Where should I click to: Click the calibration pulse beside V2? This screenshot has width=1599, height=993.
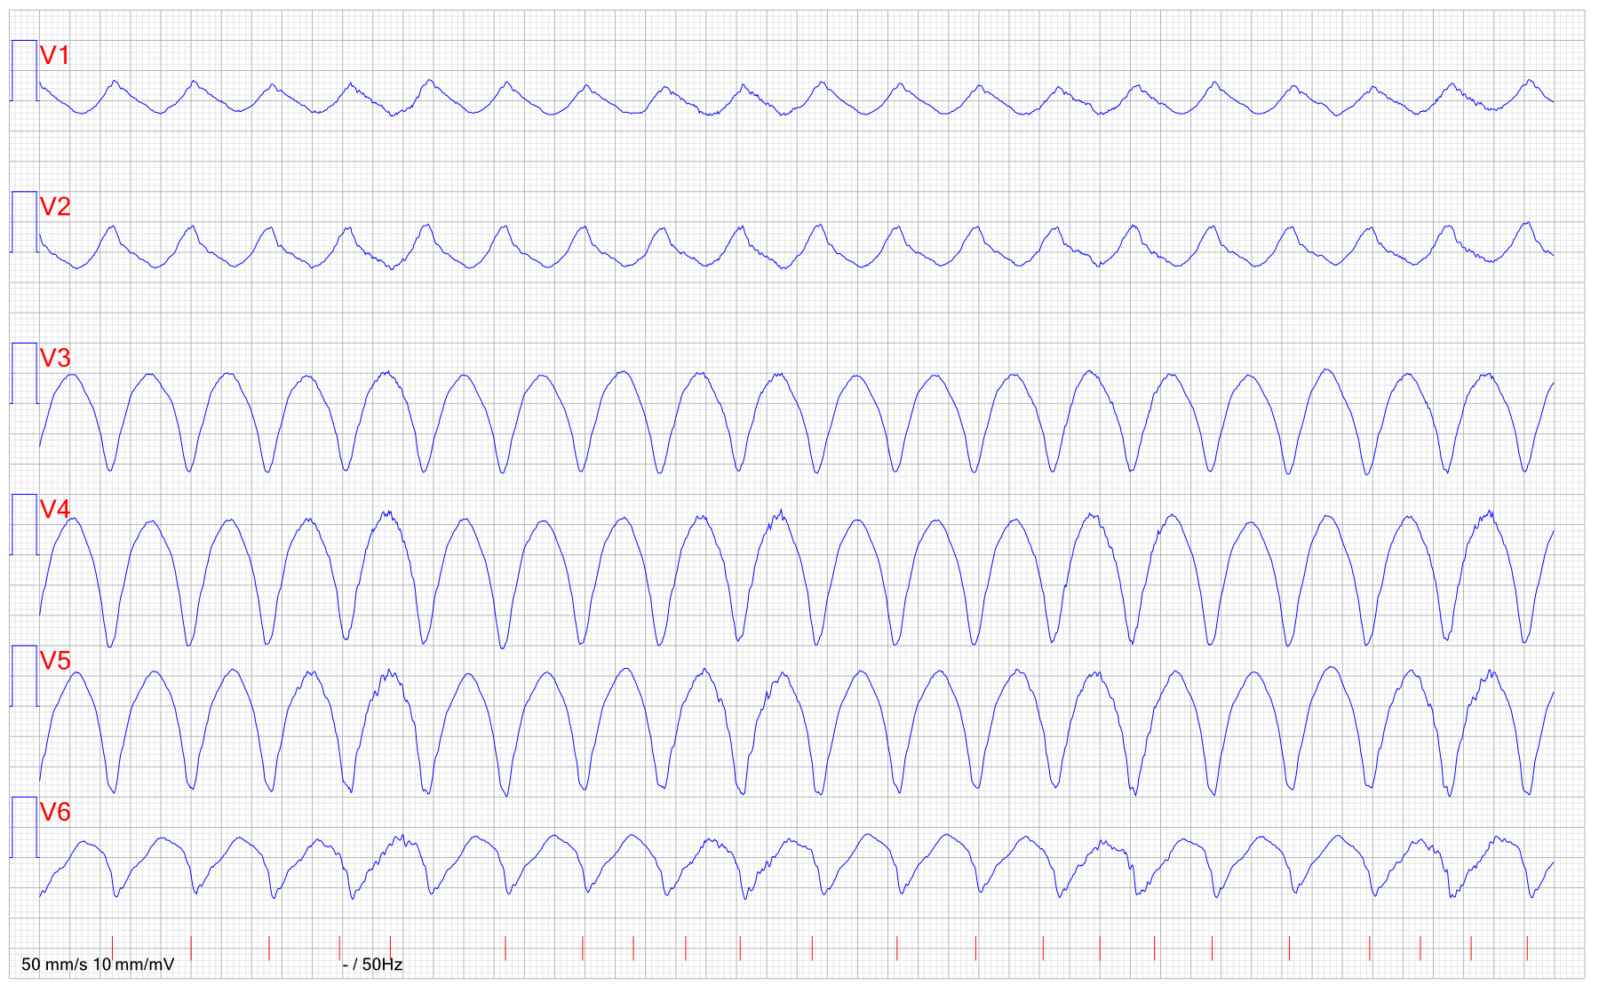(24, 222)
